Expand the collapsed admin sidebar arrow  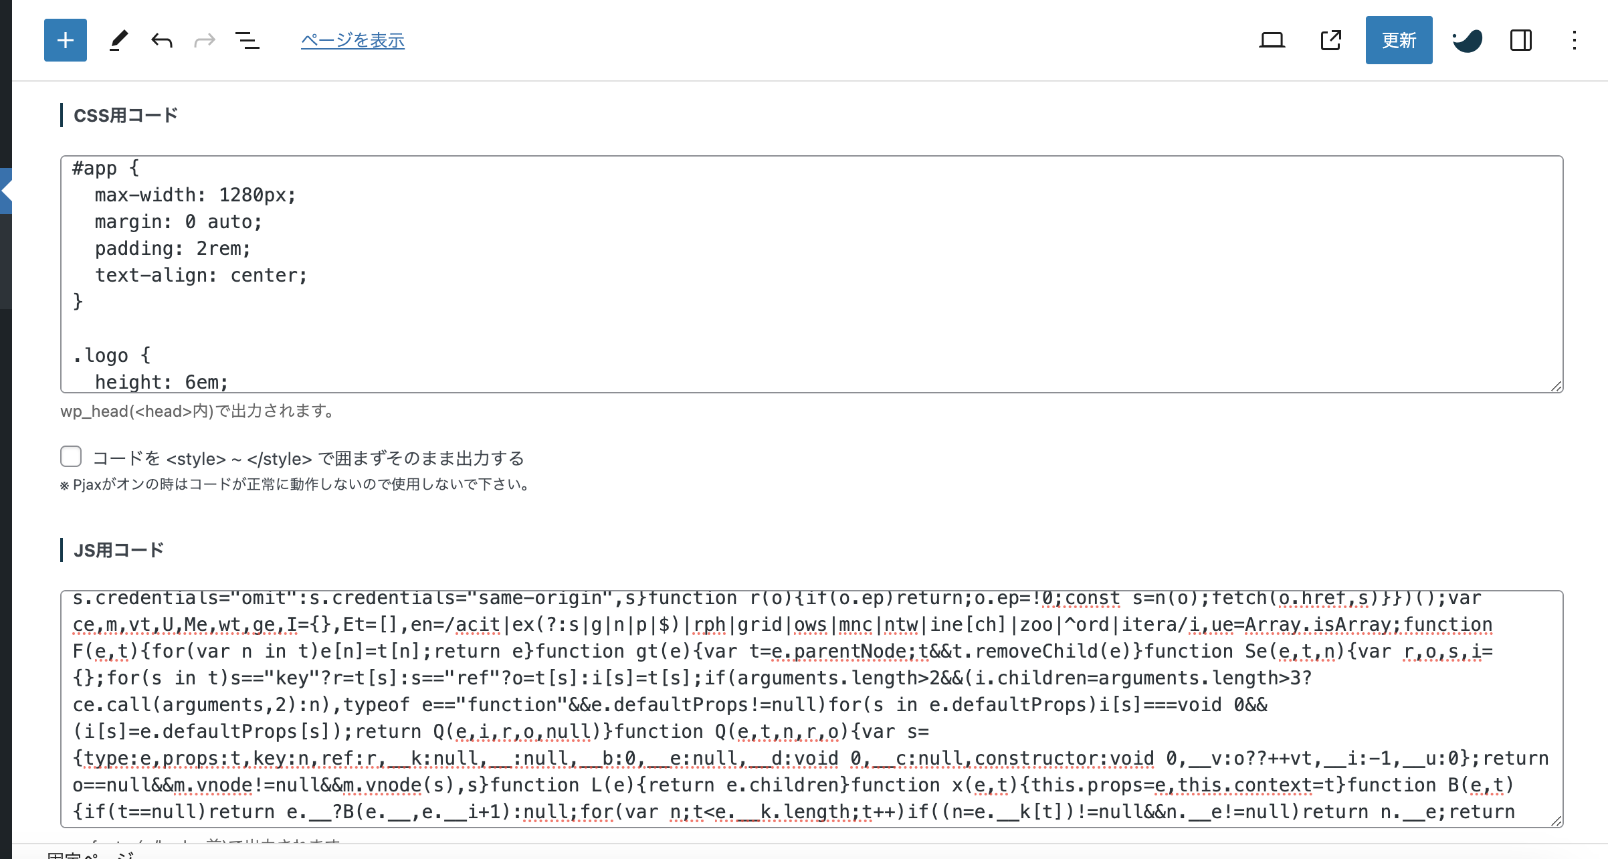5,191
